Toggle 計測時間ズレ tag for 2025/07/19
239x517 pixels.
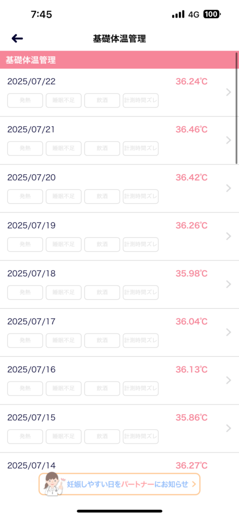coord(141,245)
